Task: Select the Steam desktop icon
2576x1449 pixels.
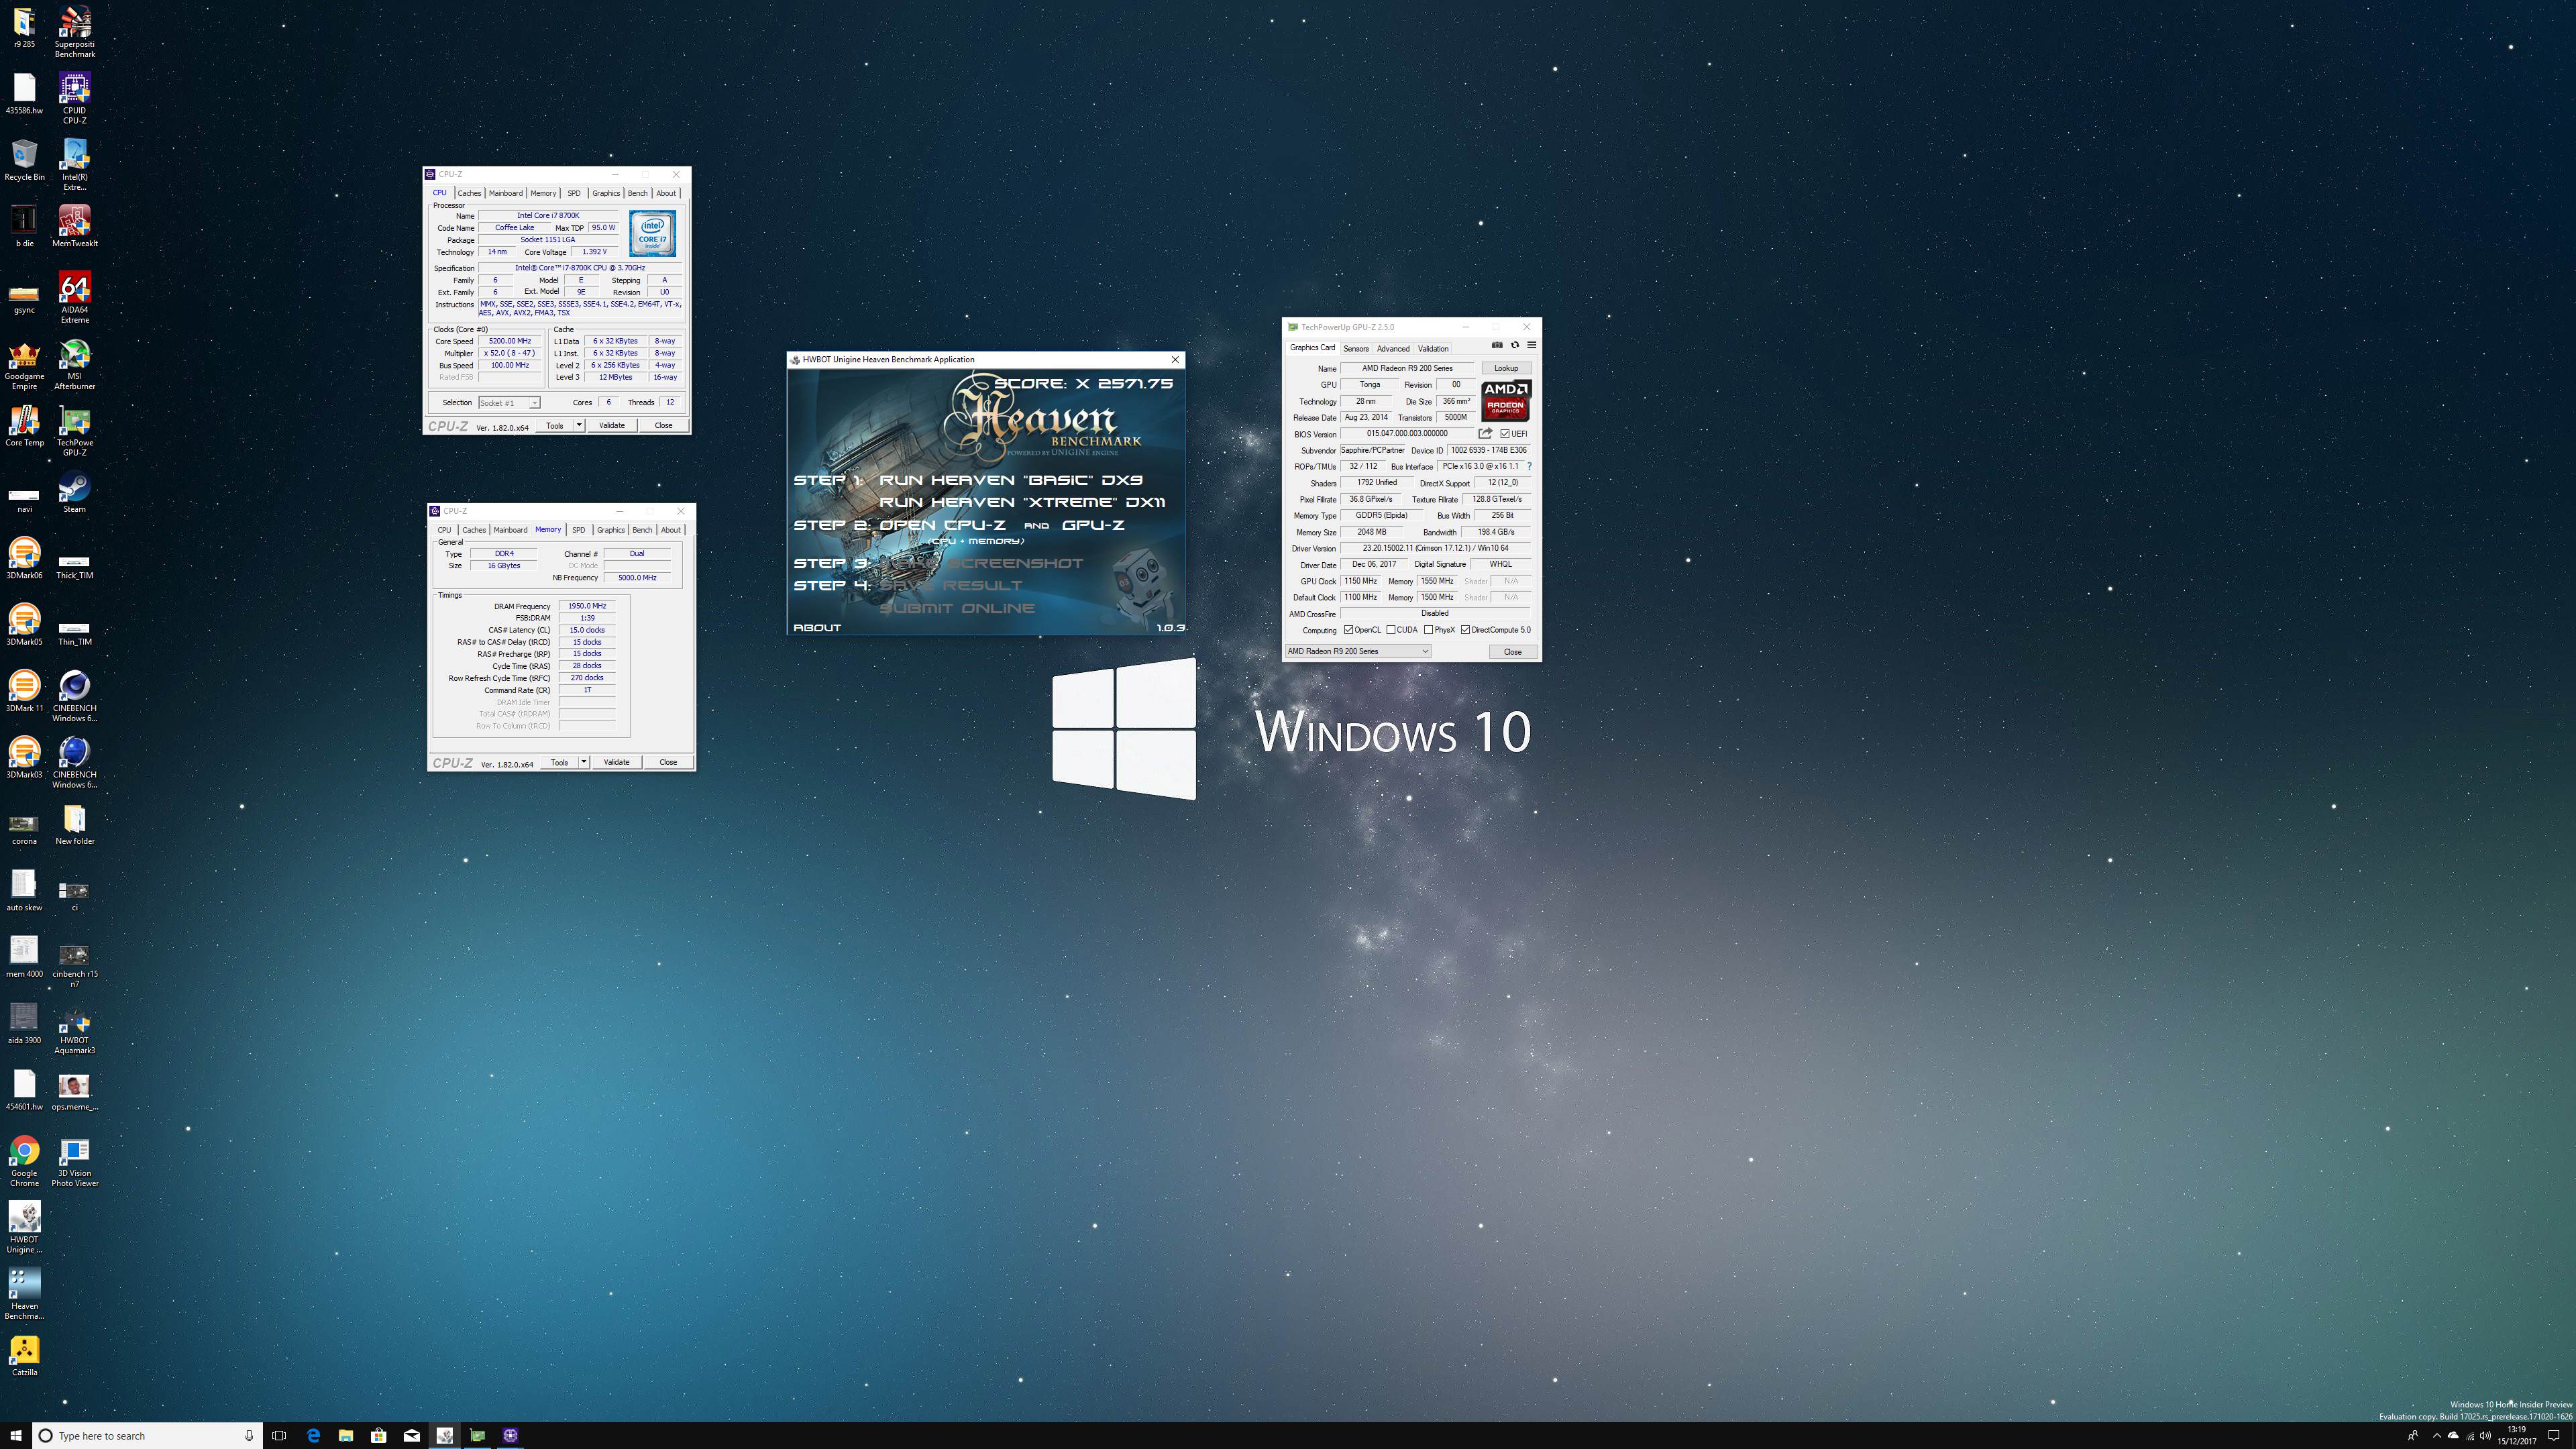Action: point(74,492)
